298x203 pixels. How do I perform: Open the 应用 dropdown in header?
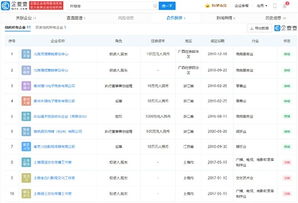coord(272,5)
